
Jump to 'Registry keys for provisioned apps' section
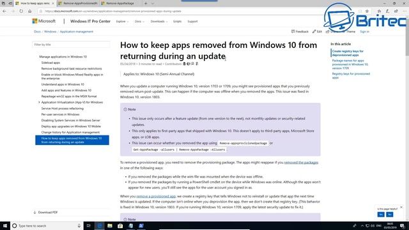pos(351,75)
